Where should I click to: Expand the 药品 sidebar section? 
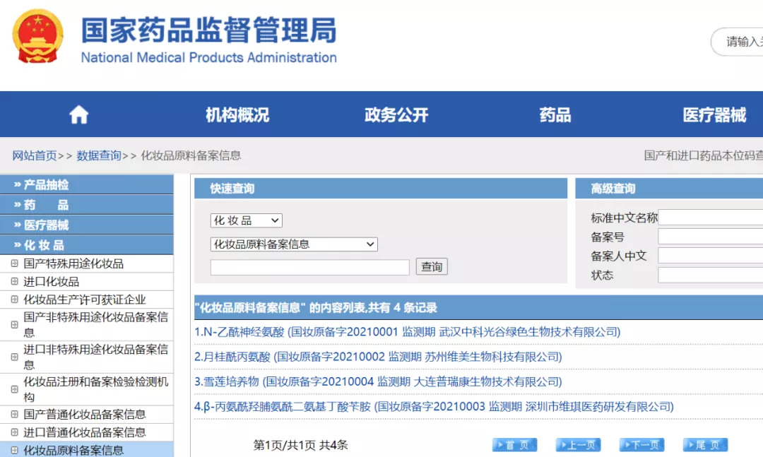[x=87, y=205]
